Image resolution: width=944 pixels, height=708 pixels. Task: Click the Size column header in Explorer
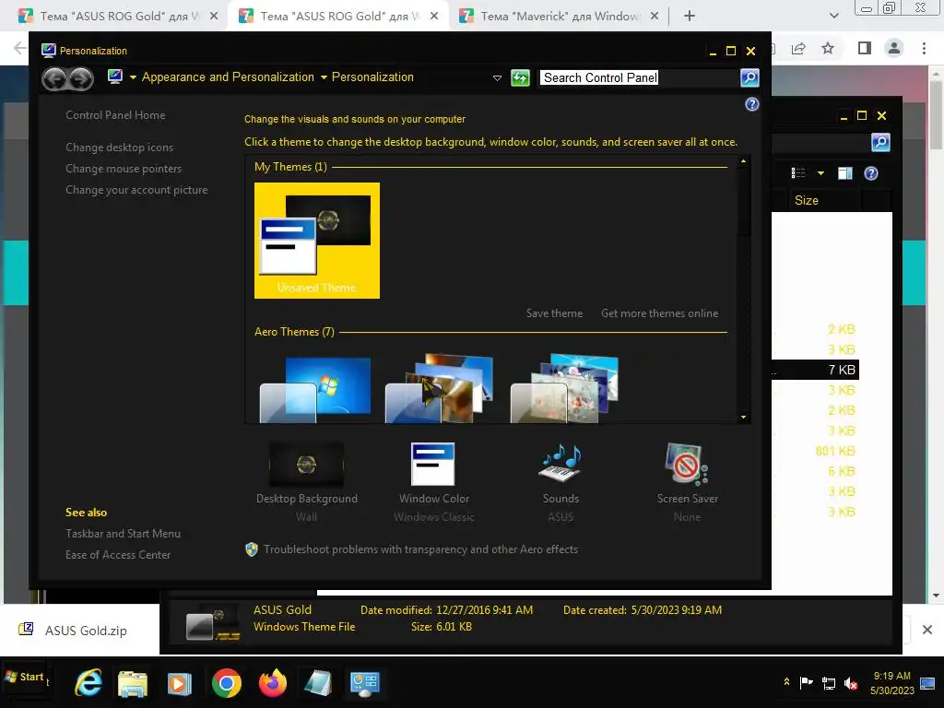(x=825, y=200)
